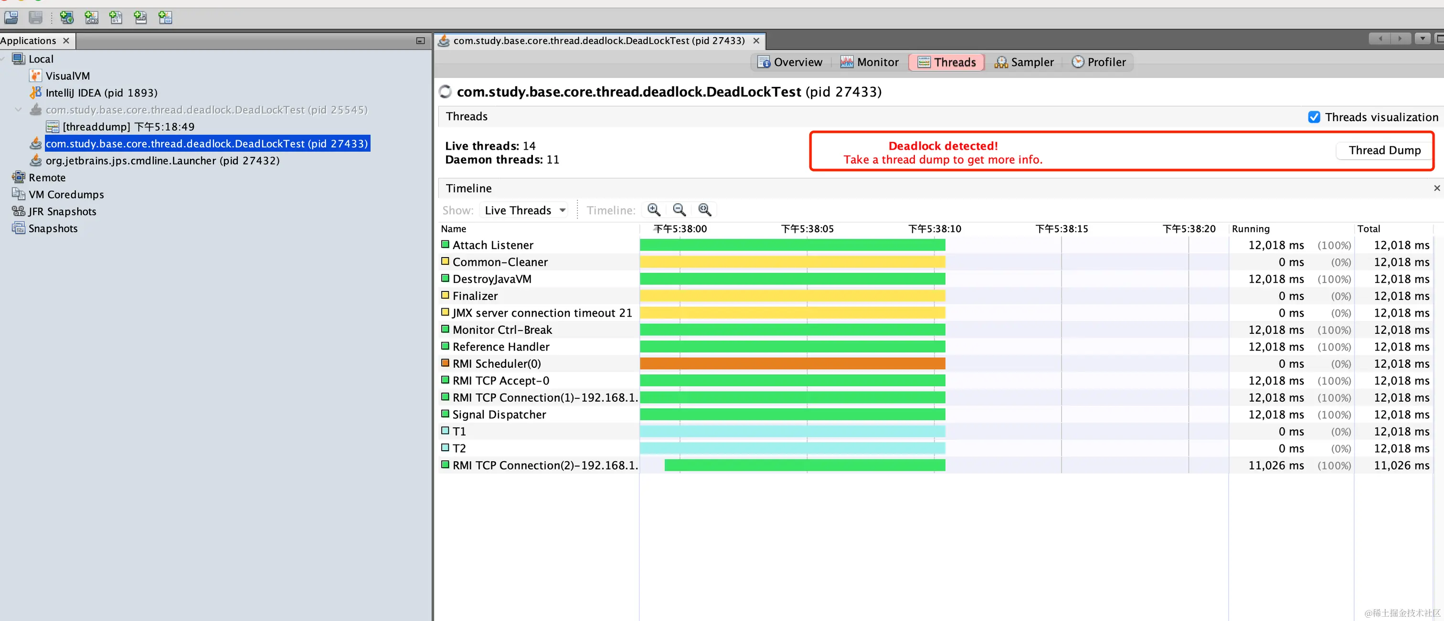Click the Load Snapshot toolbar icon
This screenshot has height=621, width=1444.
coord(11,17)
